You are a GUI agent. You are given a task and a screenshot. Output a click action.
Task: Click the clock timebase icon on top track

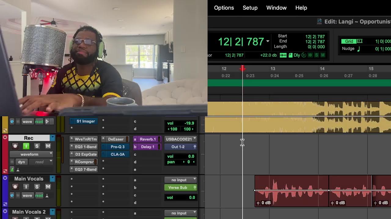(x=12, y=121)
